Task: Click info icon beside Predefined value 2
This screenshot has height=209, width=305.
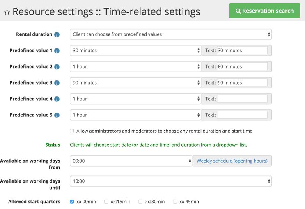Action: click(57, 67)
